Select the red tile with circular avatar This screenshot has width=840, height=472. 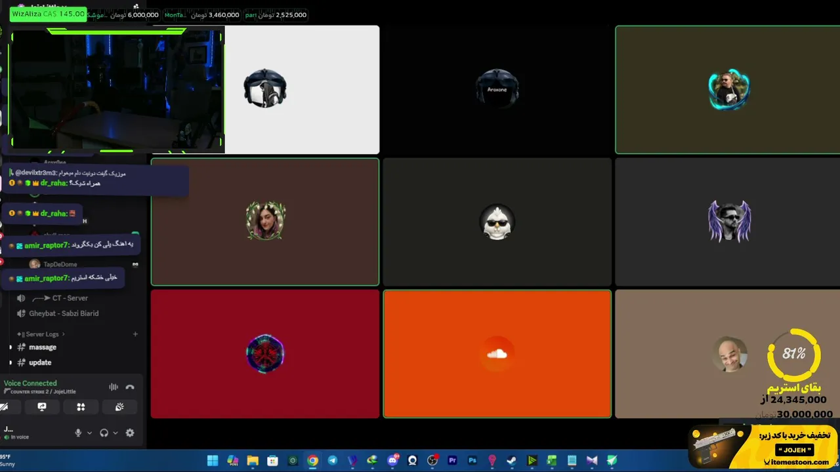[265, 354]
